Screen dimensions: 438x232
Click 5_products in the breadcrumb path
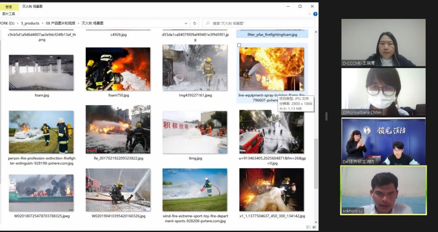(x=30, y=23)
